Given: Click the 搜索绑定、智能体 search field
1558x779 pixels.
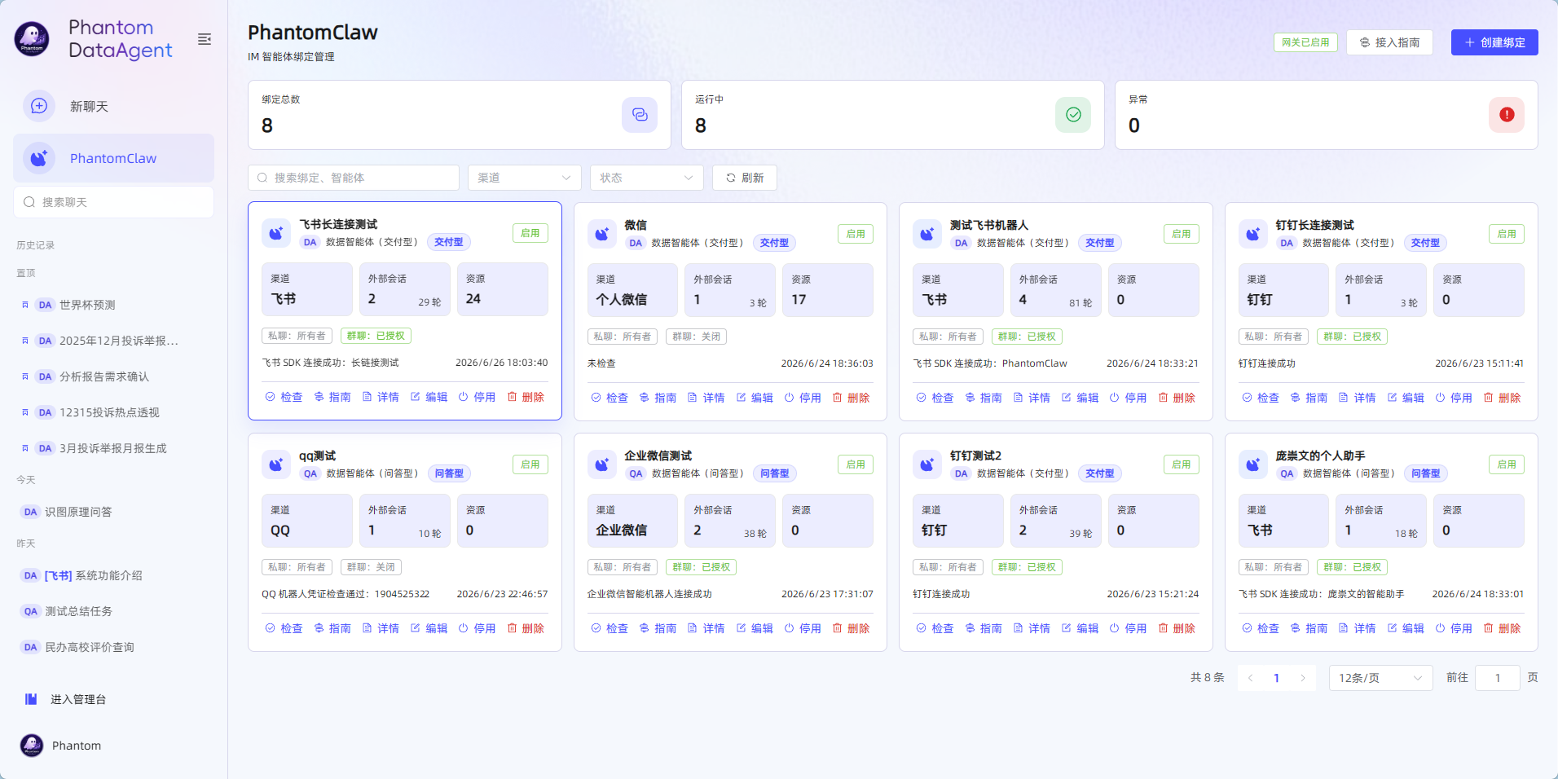Looking at the screenshot, I should point(354,178).
